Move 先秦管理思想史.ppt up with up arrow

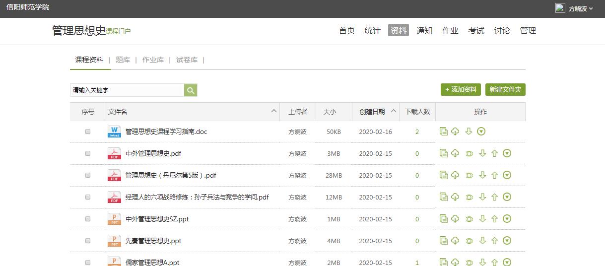[494, 241]
